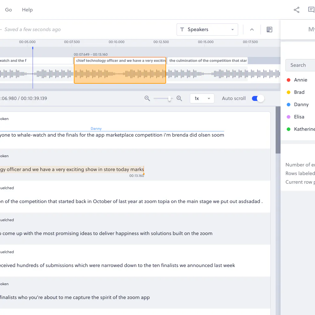Collapse the timeline with the up chevron
The image size is (315, 315).
click(x=252, y=30)
